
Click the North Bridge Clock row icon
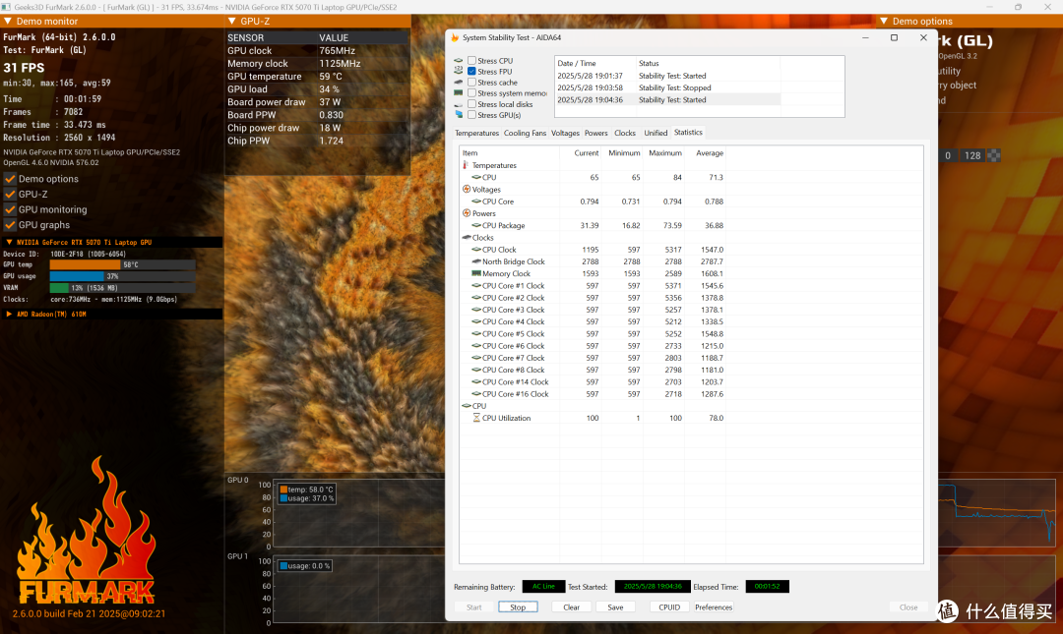click(476, 261)
